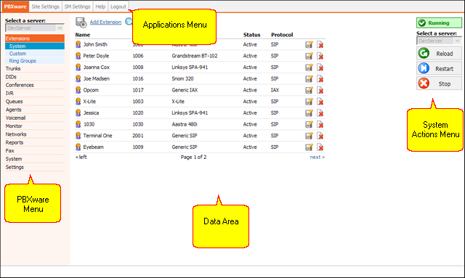The height and width of the screenshot is (278, 465).
Task: Click the Protocol column header
Action: point(282,35)
